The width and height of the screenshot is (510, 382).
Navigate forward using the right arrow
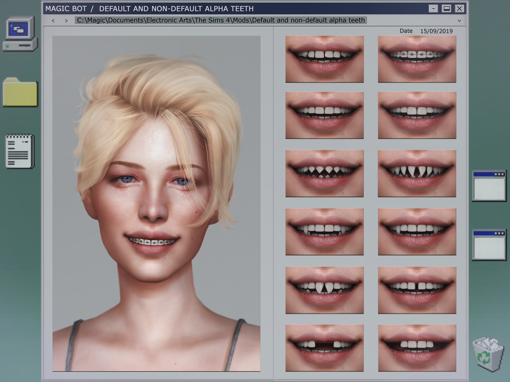pos(66,20)
